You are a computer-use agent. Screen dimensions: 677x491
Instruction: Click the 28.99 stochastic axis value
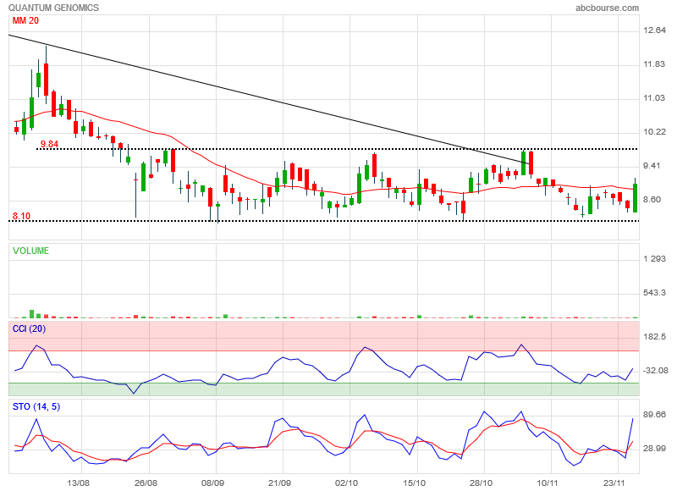click(654, 449)
